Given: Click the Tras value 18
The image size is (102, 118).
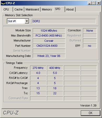Looking at the screenshot, I should 55,88.
